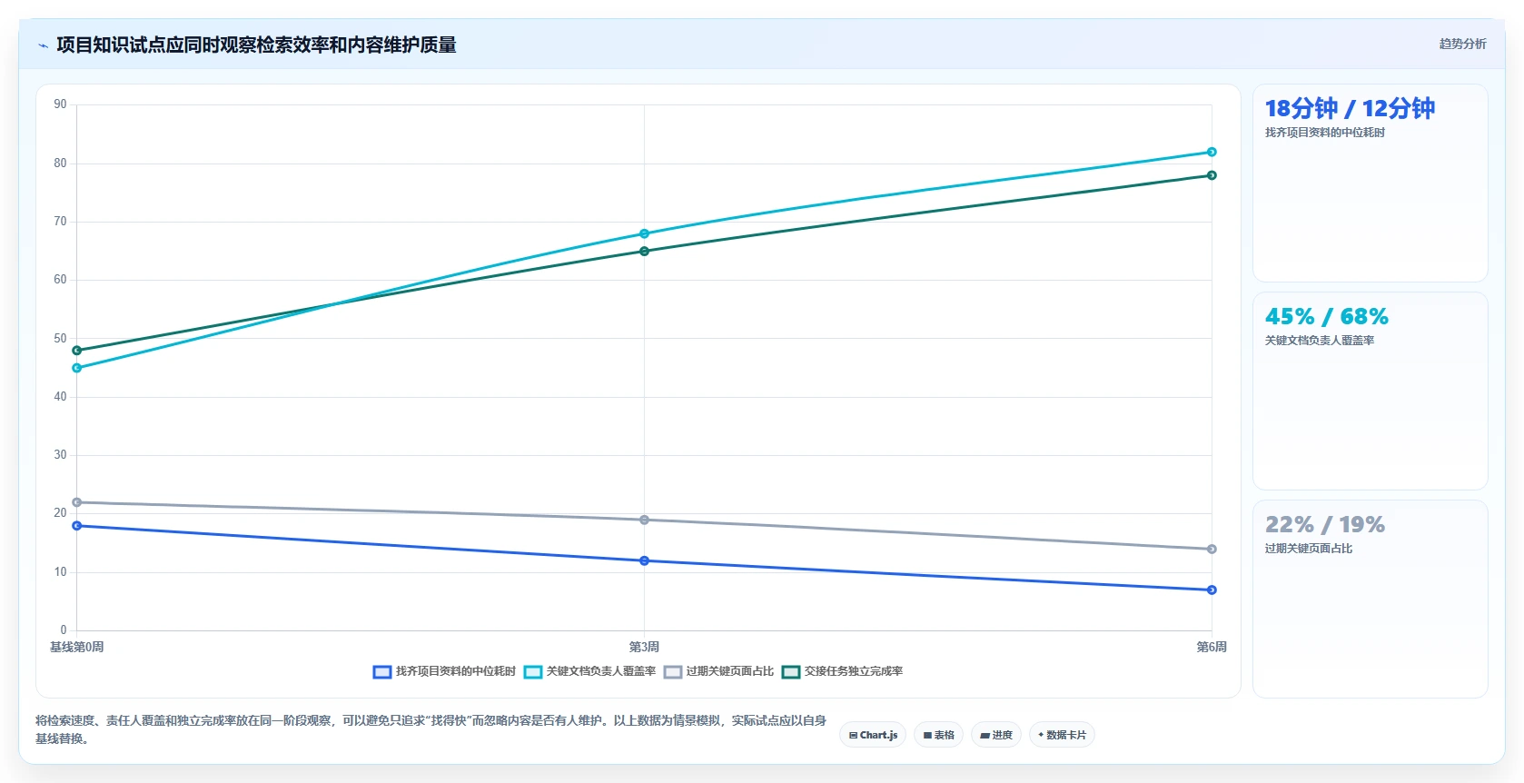Click the dark green data point at 第3周
The image size is (1524, 783).
(x=644, y=251)
